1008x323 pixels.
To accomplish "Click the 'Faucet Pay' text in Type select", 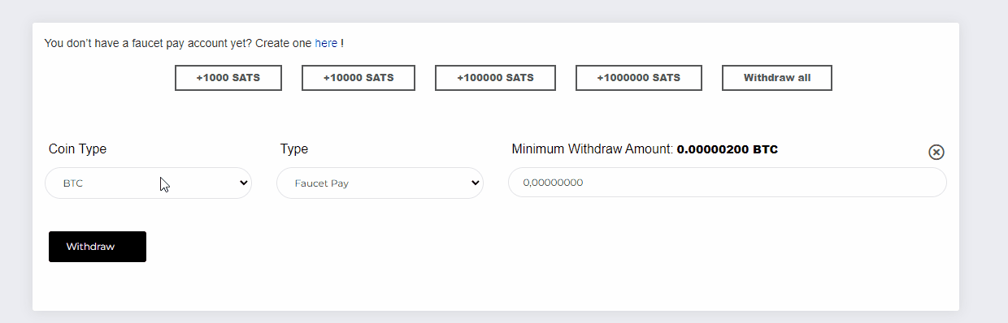I will click(x=322, y=183).
